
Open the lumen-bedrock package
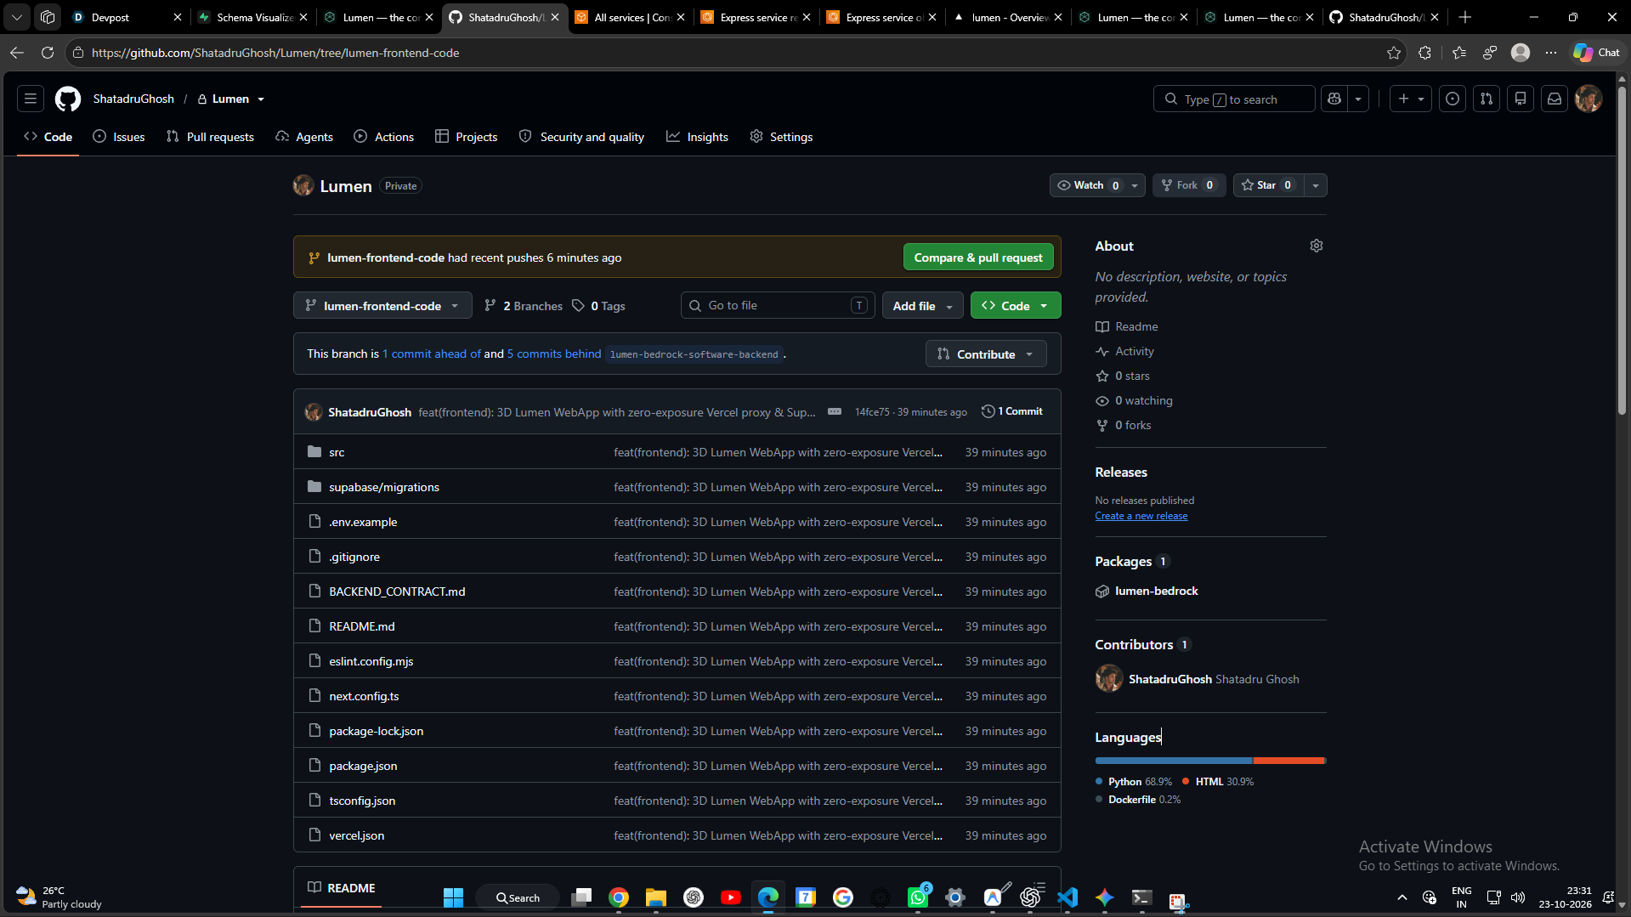pyautogui.click(x=1156, y=591)
